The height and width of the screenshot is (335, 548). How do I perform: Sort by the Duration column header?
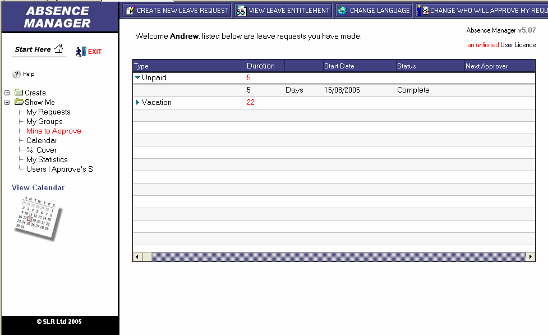pos(261,66)
